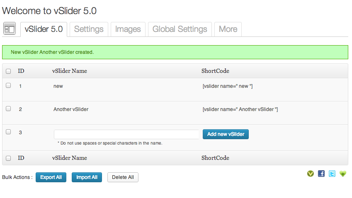Click the Import All button

point(87,177)
